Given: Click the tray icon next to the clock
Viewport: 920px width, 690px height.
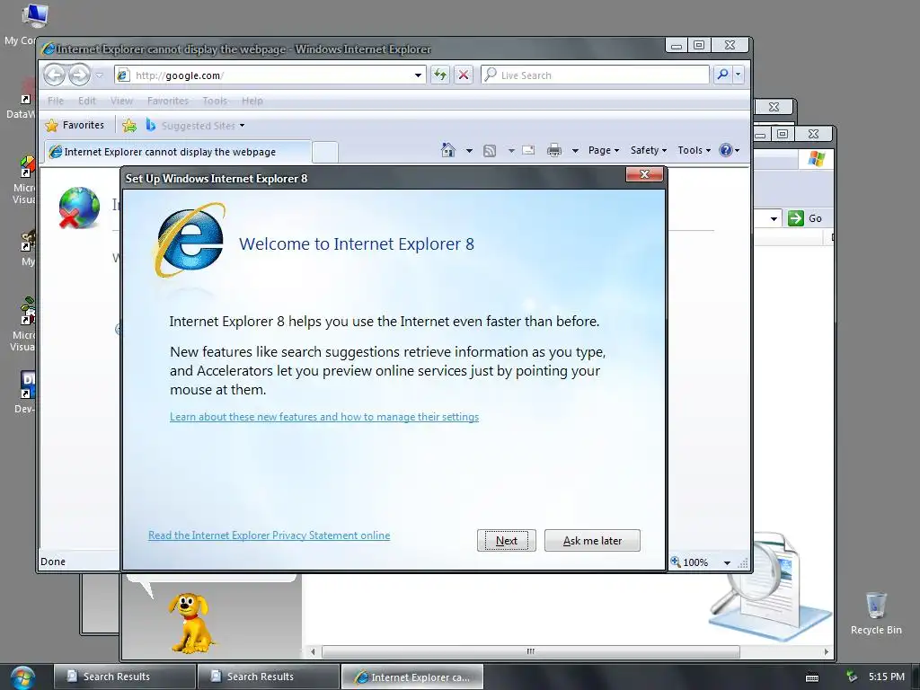Looking at the screenshot, I should click(852, 677).
